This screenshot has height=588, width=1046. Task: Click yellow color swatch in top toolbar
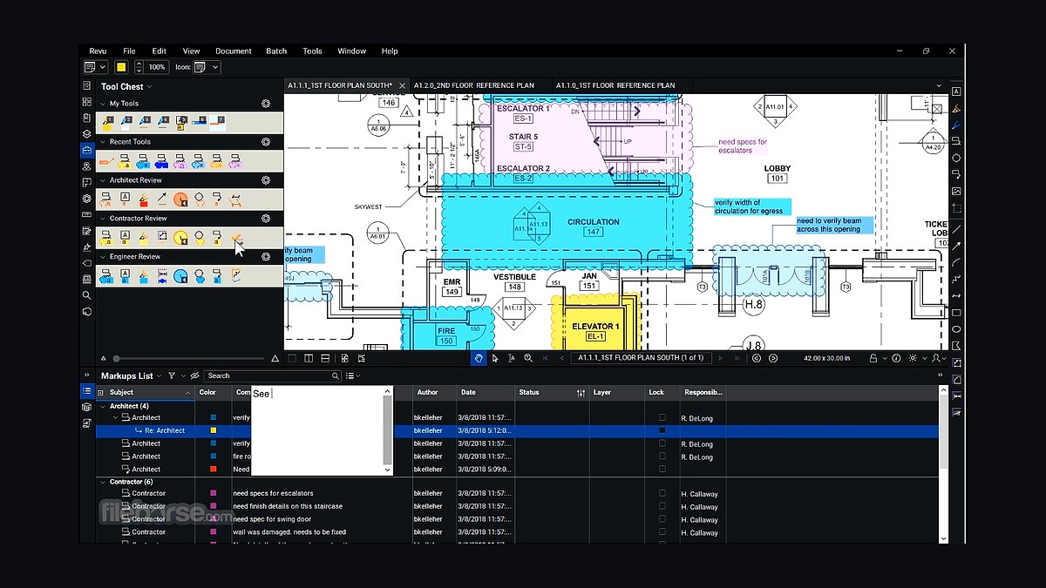coord(121,67)
